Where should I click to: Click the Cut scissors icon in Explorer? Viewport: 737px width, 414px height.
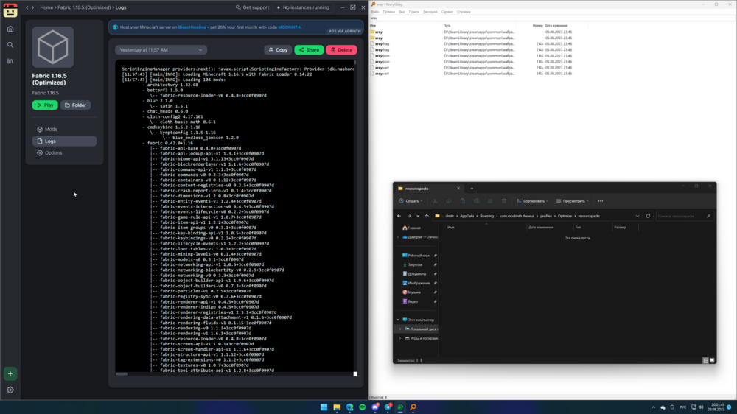[436, 201]
